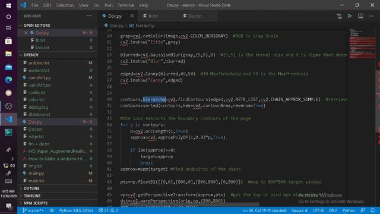Screen dimensions: 380x214
Task: Open Problems via errors and warnings count
Action: point(108,210)
